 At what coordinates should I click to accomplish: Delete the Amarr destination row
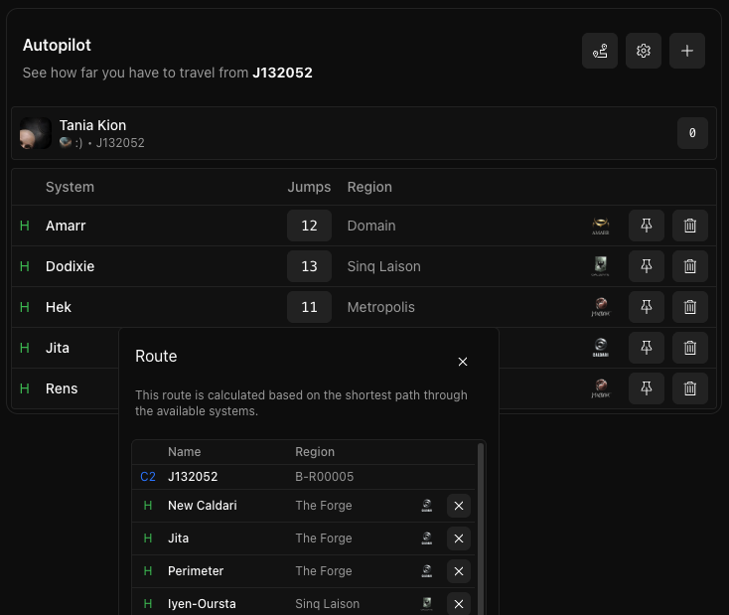point(690,226)
